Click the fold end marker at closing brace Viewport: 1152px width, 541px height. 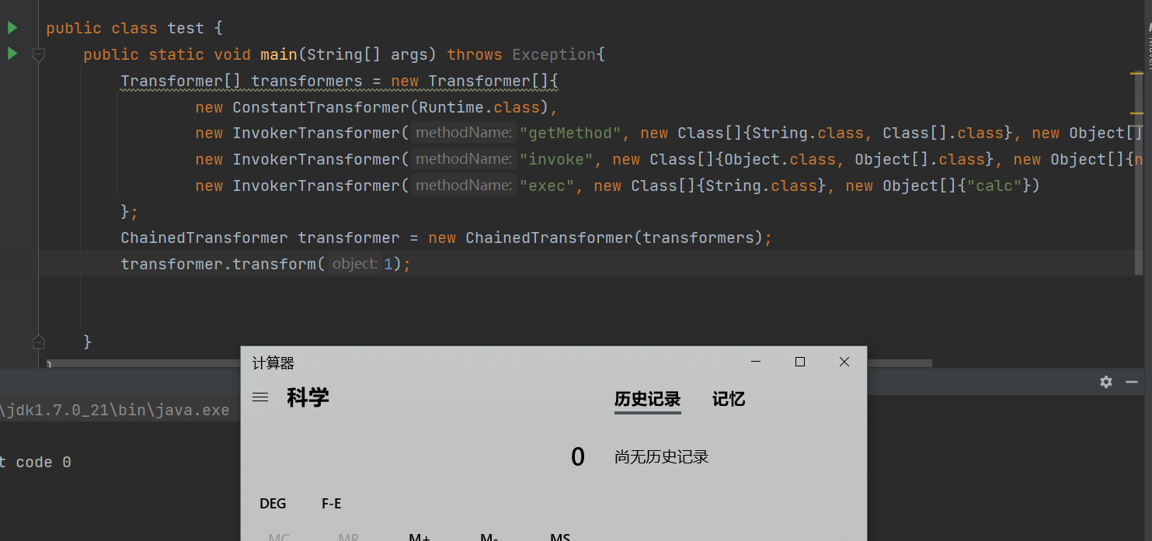click(x=38, y=342)
